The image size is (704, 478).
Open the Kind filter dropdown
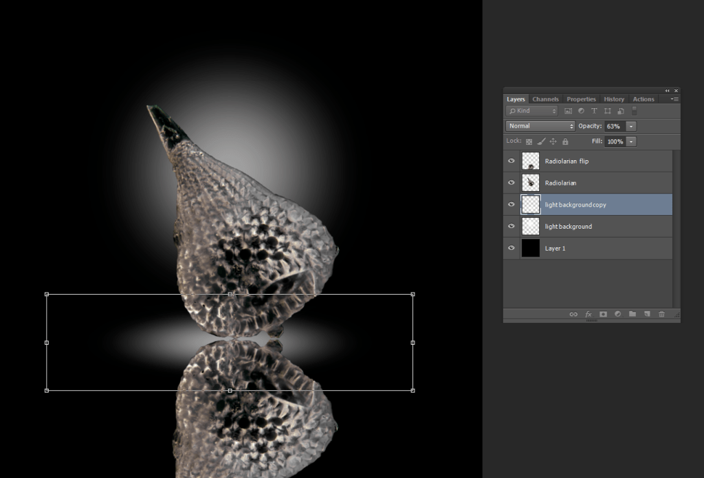tap(532, 111)
